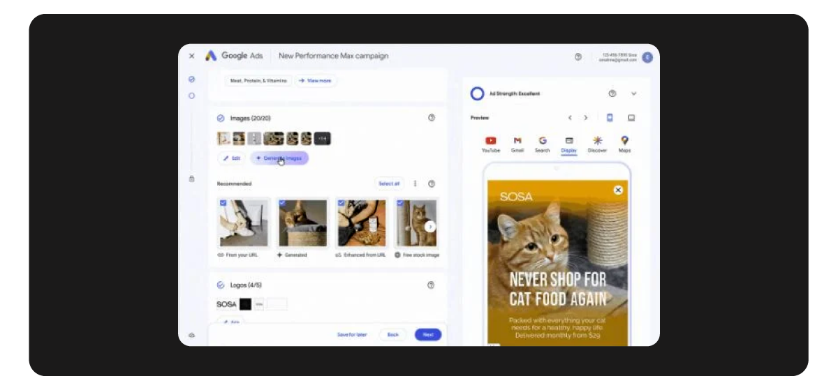
Task: Click the "Images (20/20)" section heading
Action: click(x=250, y=118)
